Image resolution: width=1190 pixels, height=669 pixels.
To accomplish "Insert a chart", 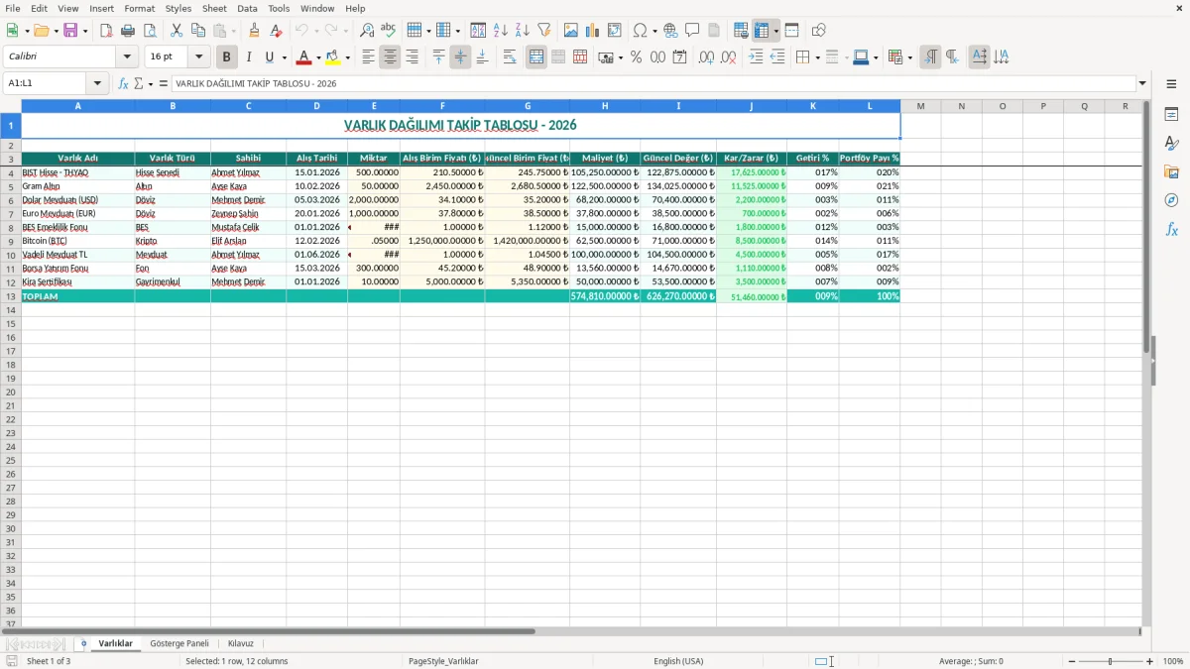I will (593, 31).
